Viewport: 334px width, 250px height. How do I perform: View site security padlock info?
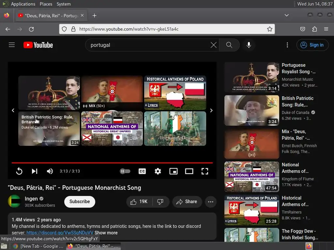coord(73,29)
